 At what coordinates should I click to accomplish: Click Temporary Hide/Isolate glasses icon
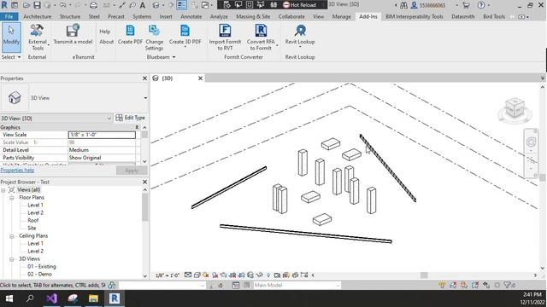pyautogui.click(x=259, y=275)
